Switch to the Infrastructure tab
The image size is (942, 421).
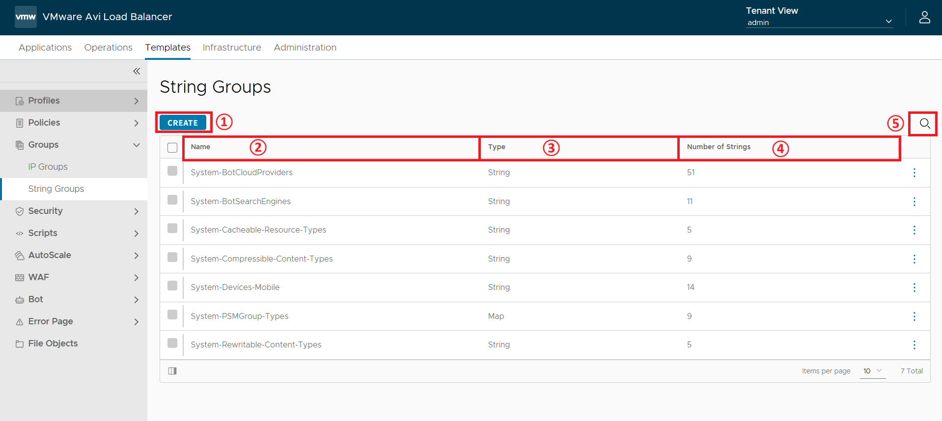click(232, 48)
